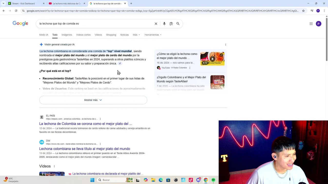The height and width of the screenshot is (184, 328).
Task: Open File Explorer from the taskbar
Action: [x=153, y=180]
